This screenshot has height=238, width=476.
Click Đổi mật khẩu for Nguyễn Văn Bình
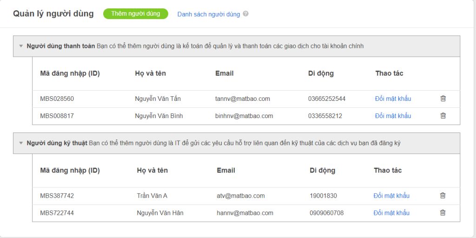(x=393, y=116)
